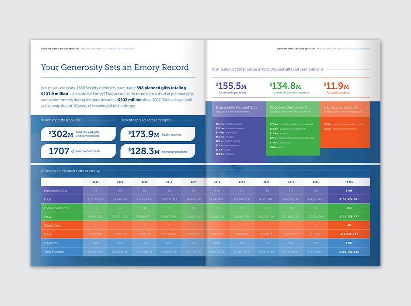Select the orange Capital planned gifts header
The image size is (411, 306).
pyautogui.click(x=345, y=109)
